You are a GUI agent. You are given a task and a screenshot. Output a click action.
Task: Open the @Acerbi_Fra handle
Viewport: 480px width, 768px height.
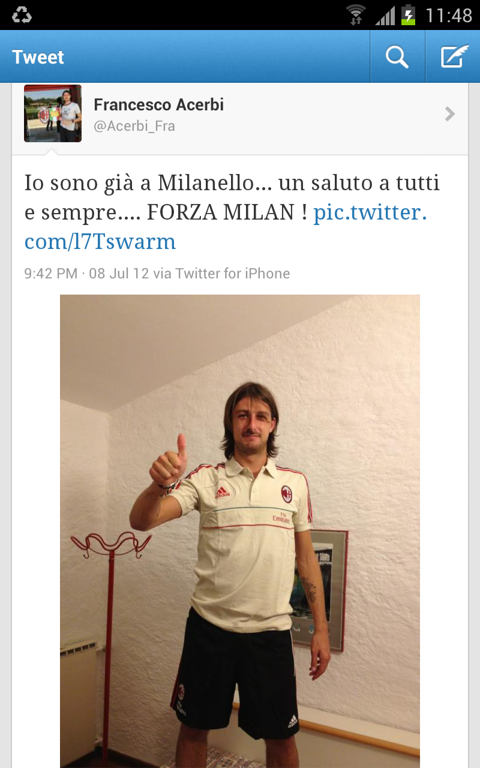point(134,127)
